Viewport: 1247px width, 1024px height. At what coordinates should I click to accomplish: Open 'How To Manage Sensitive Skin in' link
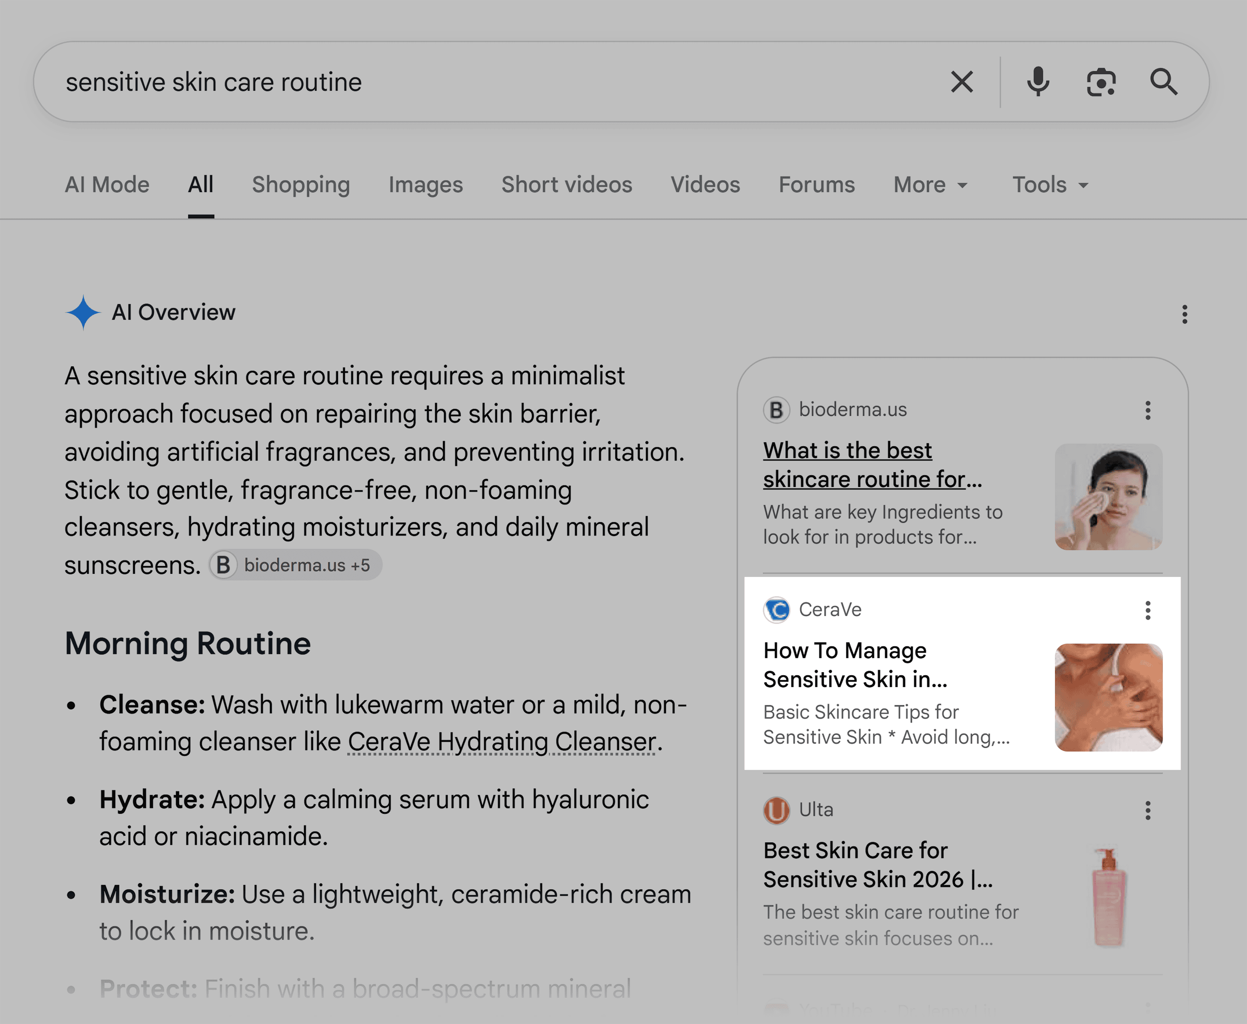point(855,665)
